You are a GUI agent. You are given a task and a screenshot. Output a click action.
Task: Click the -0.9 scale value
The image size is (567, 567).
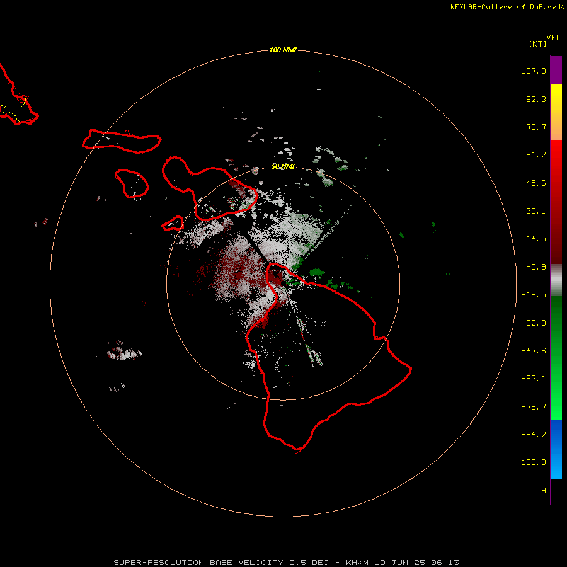pyautogui.click(x=536, y=267)
